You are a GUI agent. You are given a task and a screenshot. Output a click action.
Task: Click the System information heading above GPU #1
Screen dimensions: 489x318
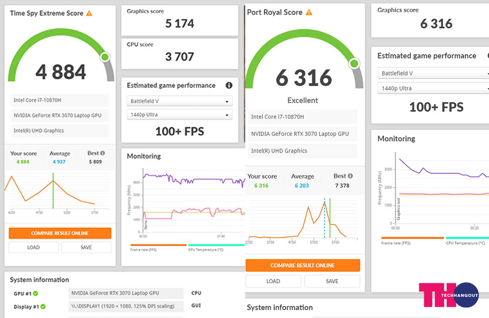coord(40,279)
